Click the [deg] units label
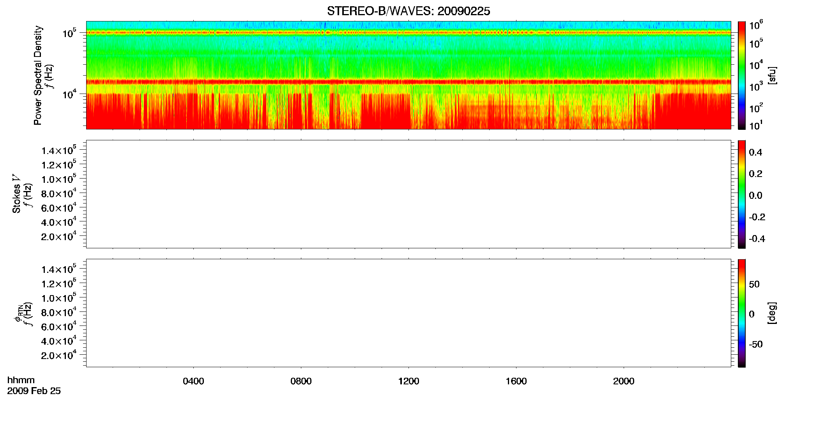The height and width of the screenshot is (421, 817). (772, 313)
